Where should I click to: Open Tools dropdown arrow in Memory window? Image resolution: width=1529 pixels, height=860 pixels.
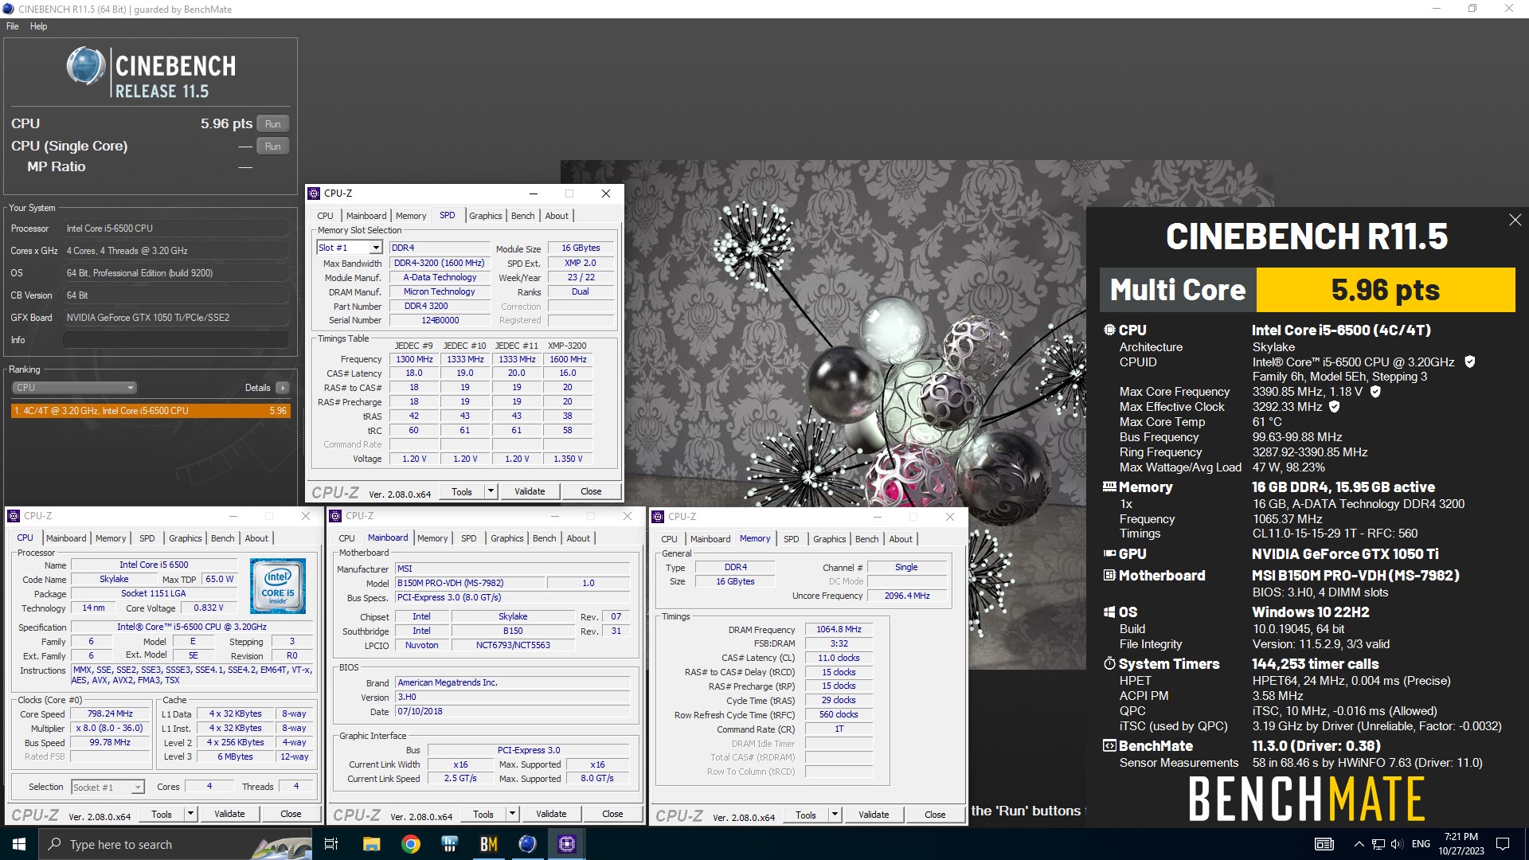[835, 815]
